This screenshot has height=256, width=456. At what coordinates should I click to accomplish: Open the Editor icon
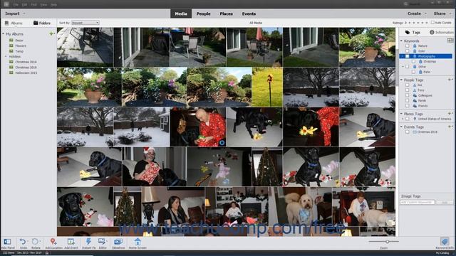point(102,242)
